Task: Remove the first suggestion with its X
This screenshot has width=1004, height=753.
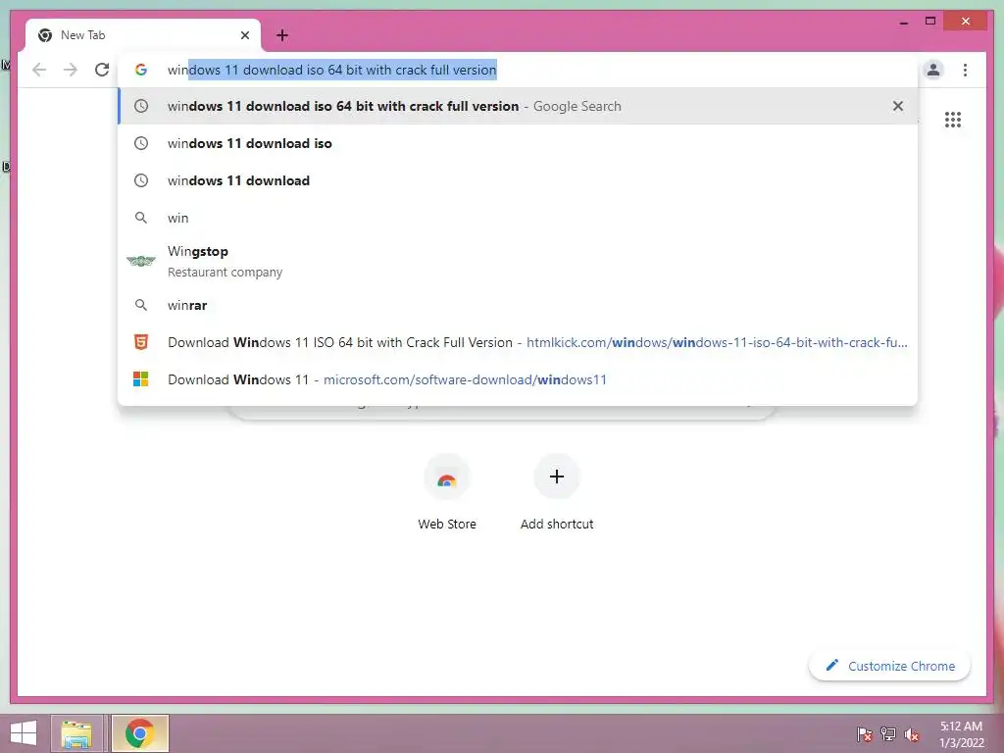Action: (x=898, y=106)
